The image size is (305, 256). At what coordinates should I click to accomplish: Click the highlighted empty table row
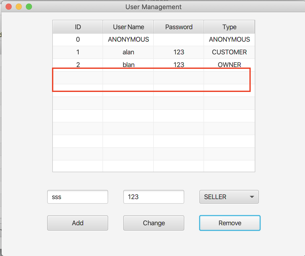point(151,79)
